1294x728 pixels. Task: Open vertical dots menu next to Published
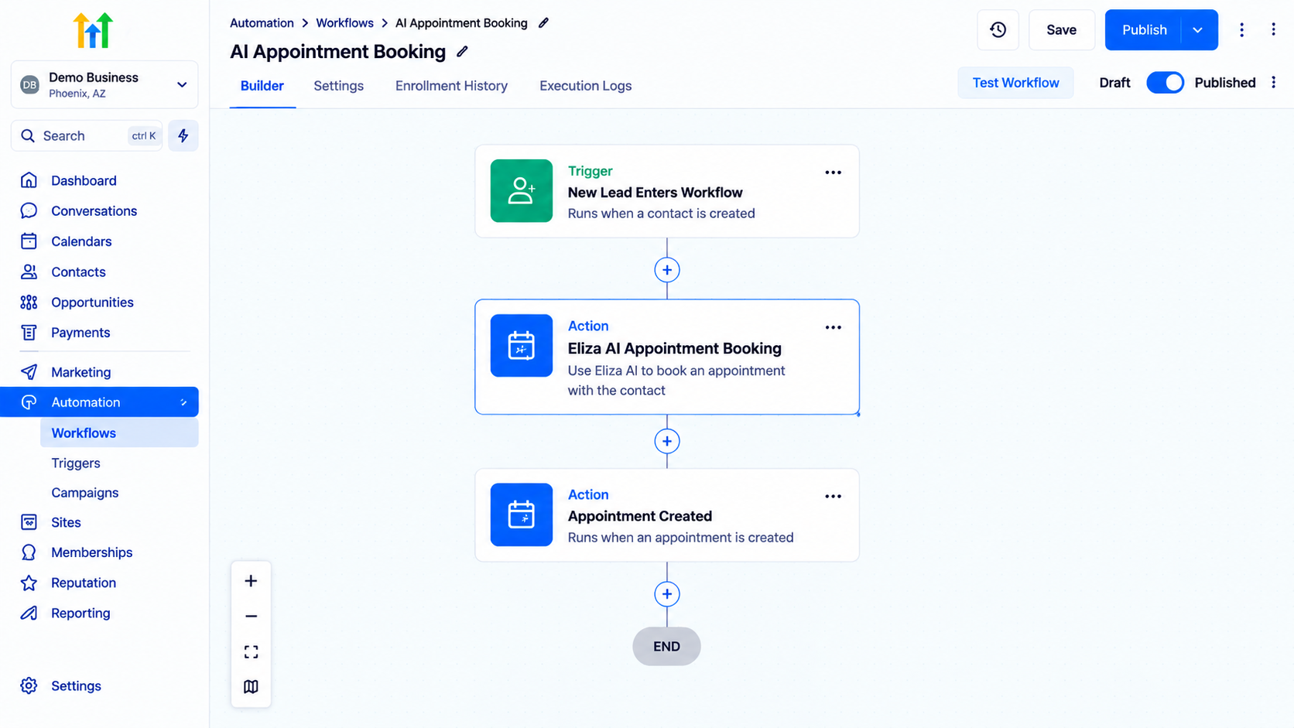(x=1274, y=82)
